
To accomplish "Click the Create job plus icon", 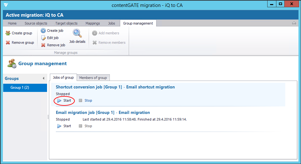I will (x=43, y=31).
